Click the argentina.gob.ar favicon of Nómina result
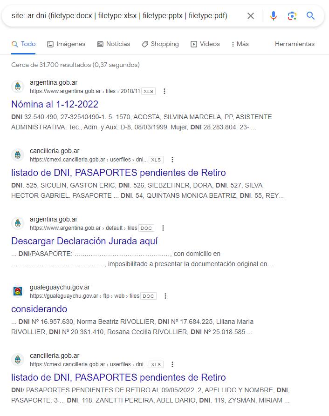 [x=18, y=87]
